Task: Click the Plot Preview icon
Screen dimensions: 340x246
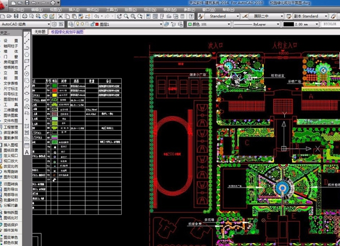Action: coord(31,16)
